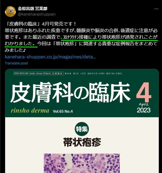This screenshot has height=173, width=162.
Task: Click the green-underlined コロナワクチン接種 sentence
Action: (109, 37)
